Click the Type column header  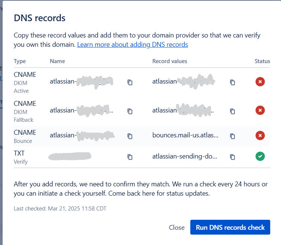click(20, 61)
